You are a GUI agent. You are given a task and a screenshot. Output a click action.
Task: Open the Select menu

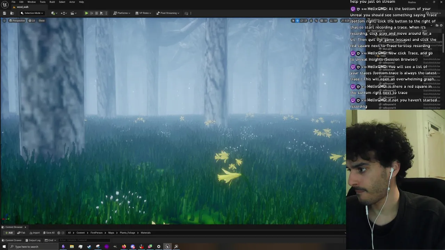[x=62, y=2]
